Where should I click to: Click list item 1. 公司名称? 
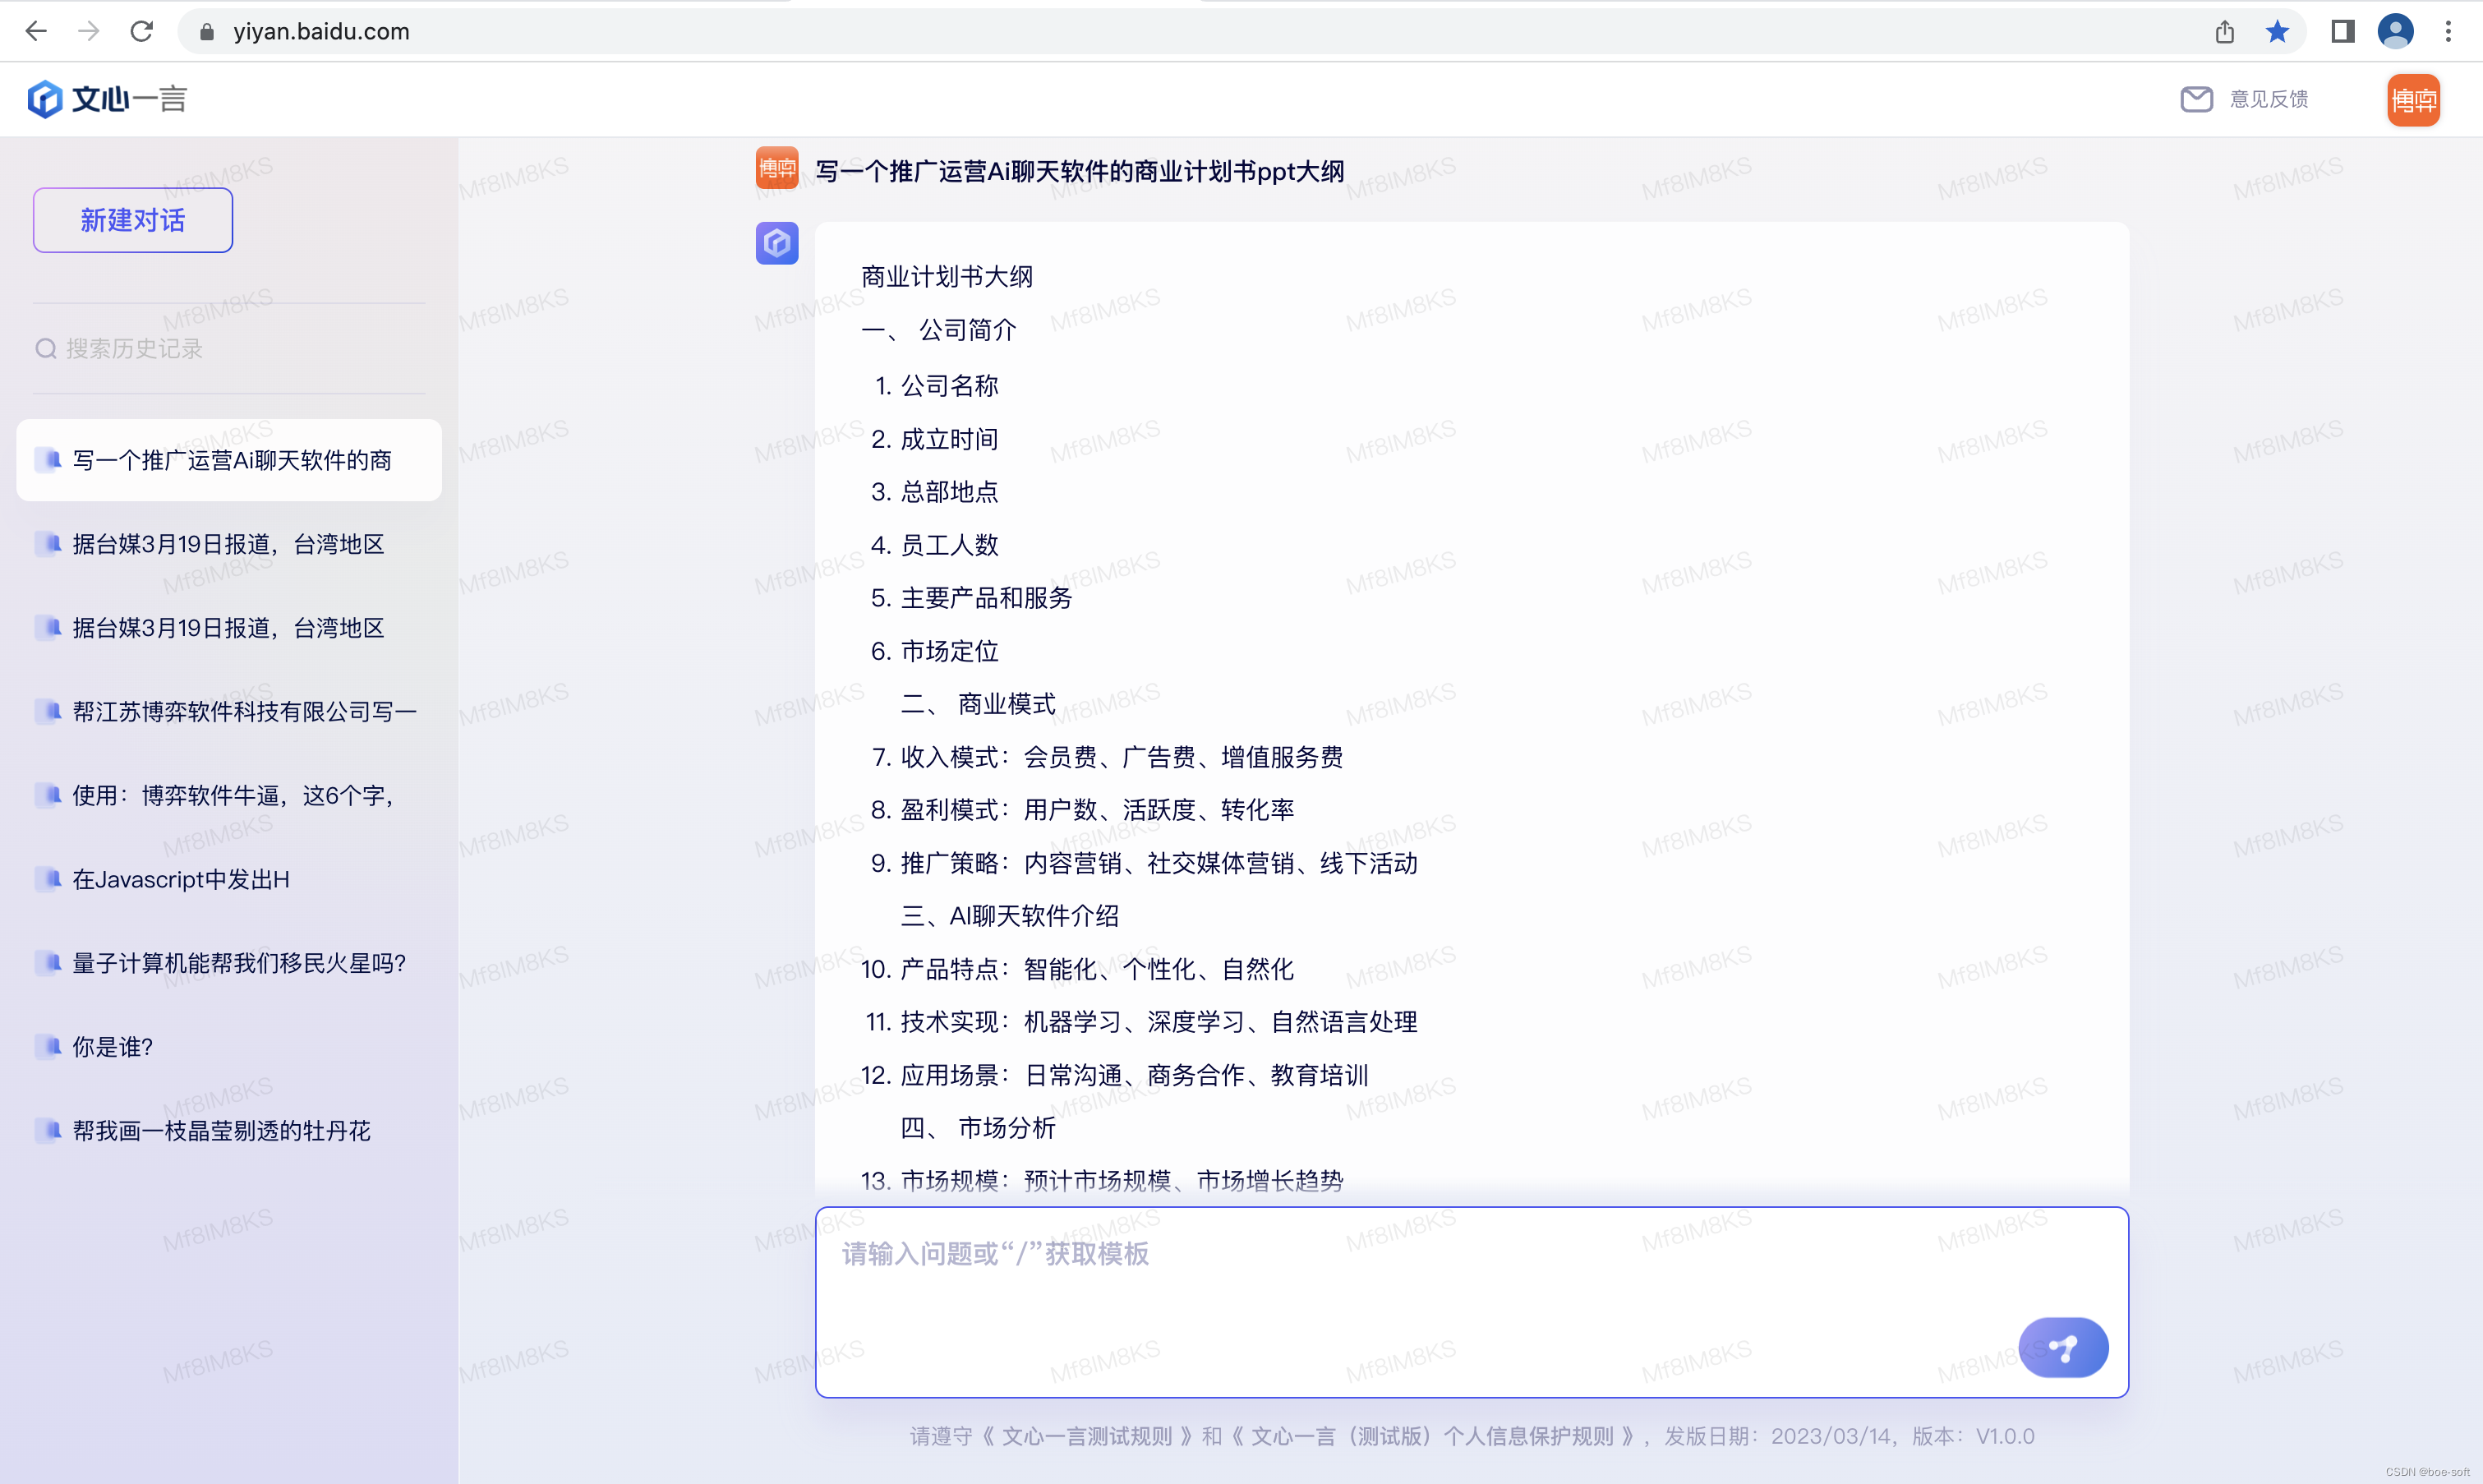pos(937,385)
